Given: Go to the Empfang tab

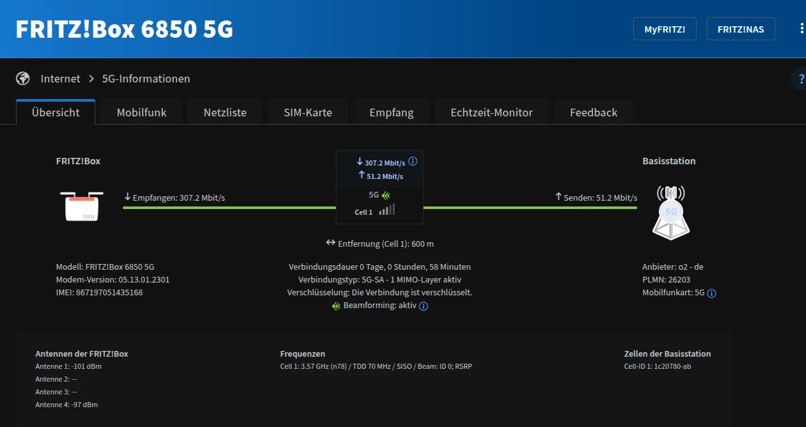Looking at the screenshot, I should pos(391,113).
